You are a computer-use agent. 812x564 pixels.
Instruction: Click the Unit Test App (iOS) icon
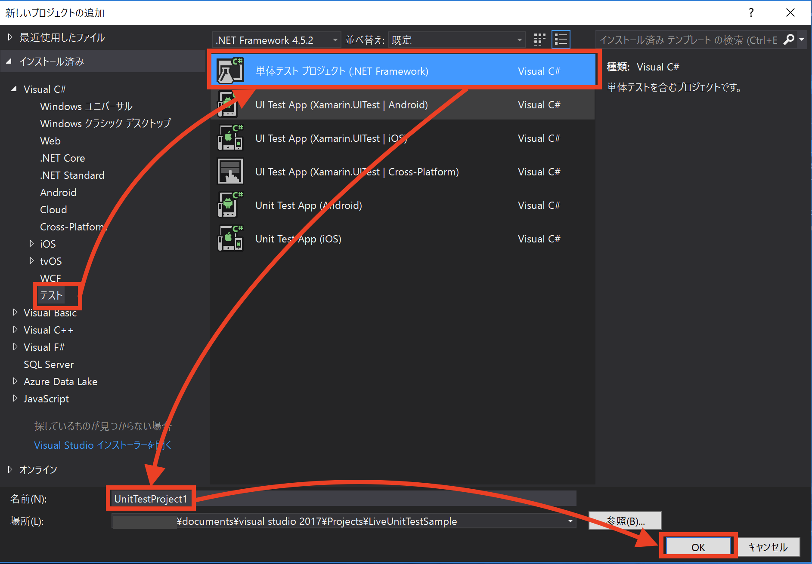point(230,239)
